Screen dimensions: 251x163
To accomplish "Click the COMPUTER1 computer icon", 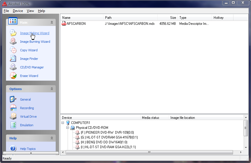I will [x=68, y=123].
